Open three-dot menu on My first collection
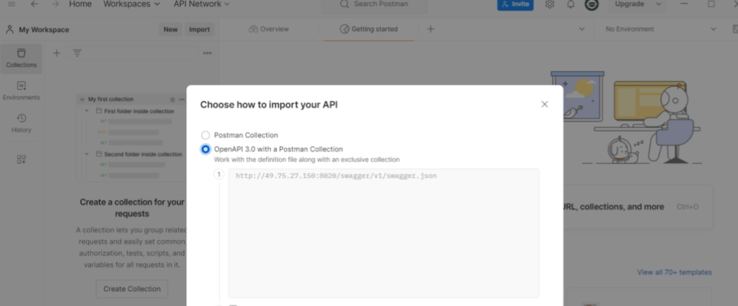 pyautogui.click(x=181, y=99)
